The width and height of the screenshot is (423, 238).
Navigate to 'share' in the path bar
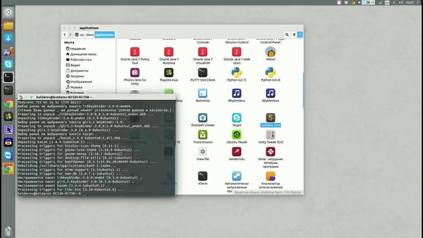[x=90, y=35]
